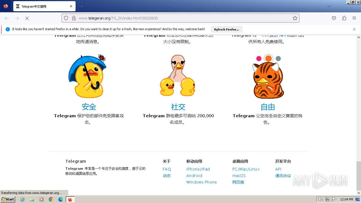Dismiss the Firefox notification bar
The image size is (361, 203).
click(354, 29)
